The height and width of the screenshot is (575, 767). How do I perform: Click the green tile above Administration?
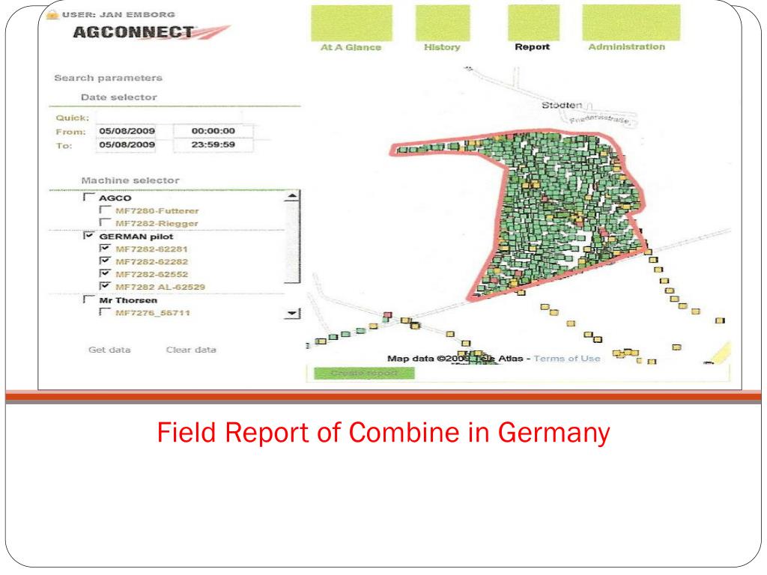coord(631,23)
